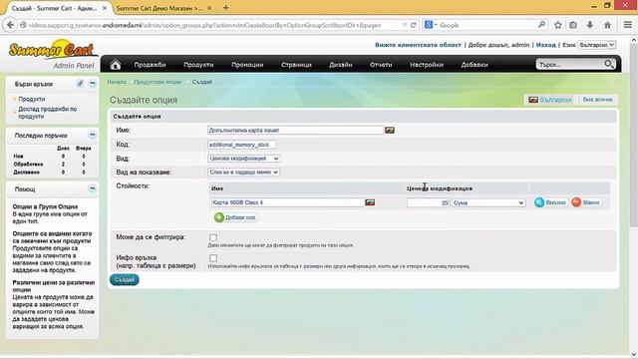Reload the page
The image size is (638, 359).
pos(414,25)
